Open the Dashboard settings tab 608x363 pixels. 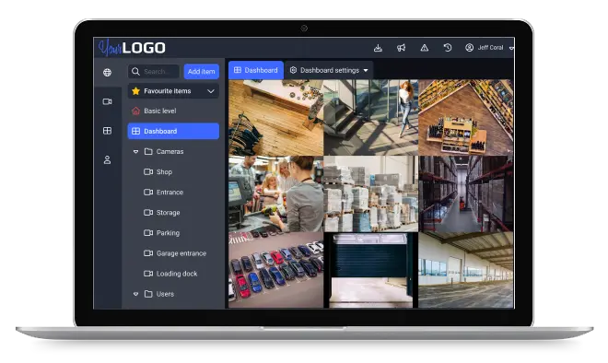tap(329, 70)
